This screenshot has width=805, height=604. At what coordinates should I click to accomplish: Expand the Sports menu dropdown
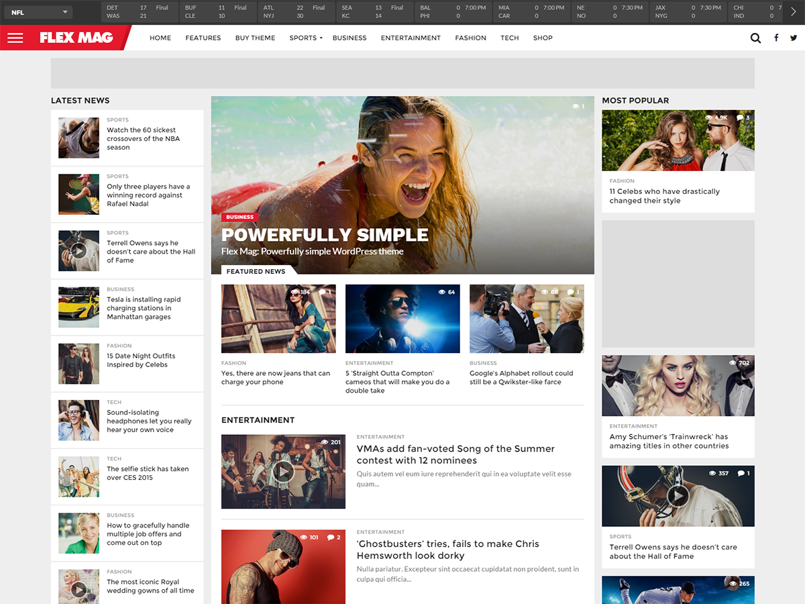pyautogui.click(x=305, y=38)
